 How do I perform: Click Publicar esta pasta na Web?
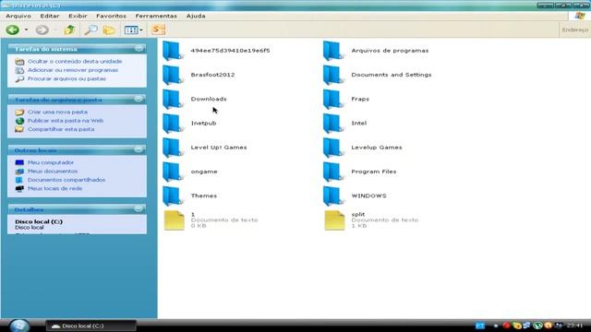66,121
